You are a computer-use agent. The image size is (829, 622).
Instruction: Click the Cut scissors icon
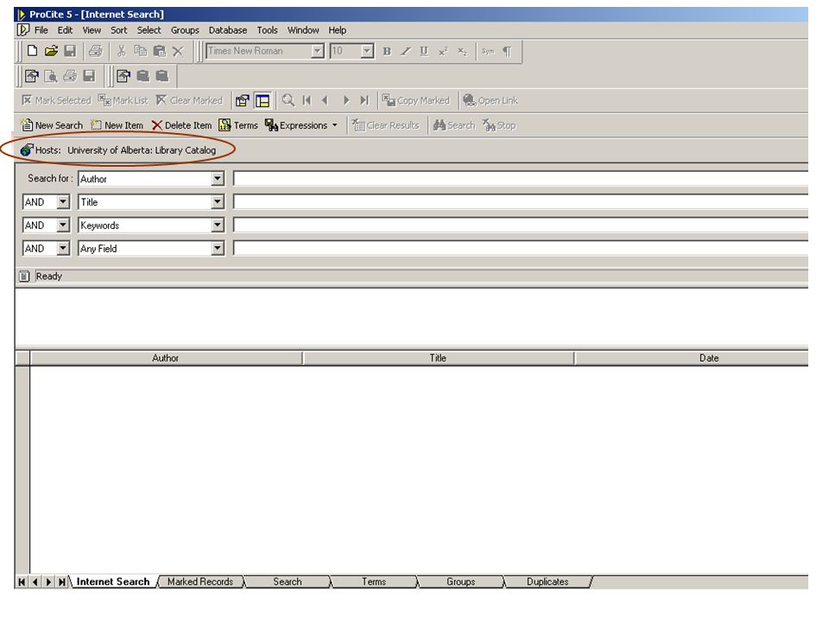click(122, 51)
